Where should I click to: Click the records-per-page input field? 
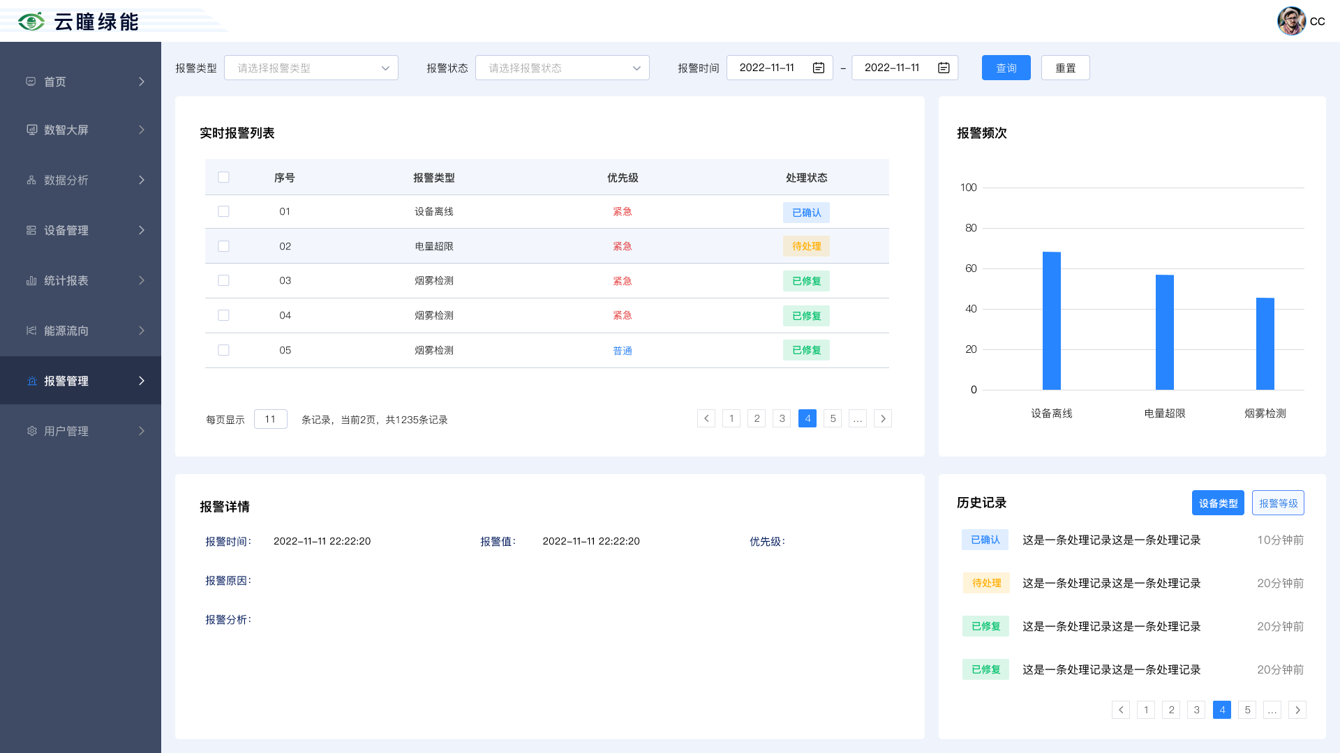pyautogui.click(x=271, y=419)
